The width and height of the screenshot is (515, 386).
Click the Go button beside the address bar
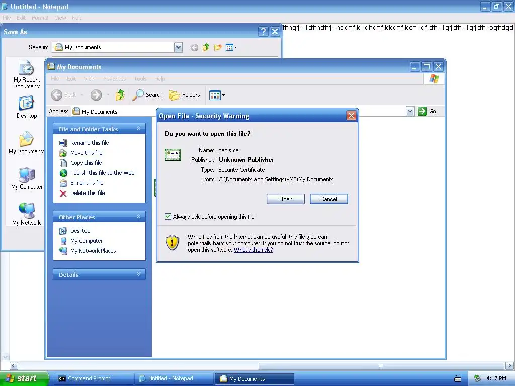[426, 111]
